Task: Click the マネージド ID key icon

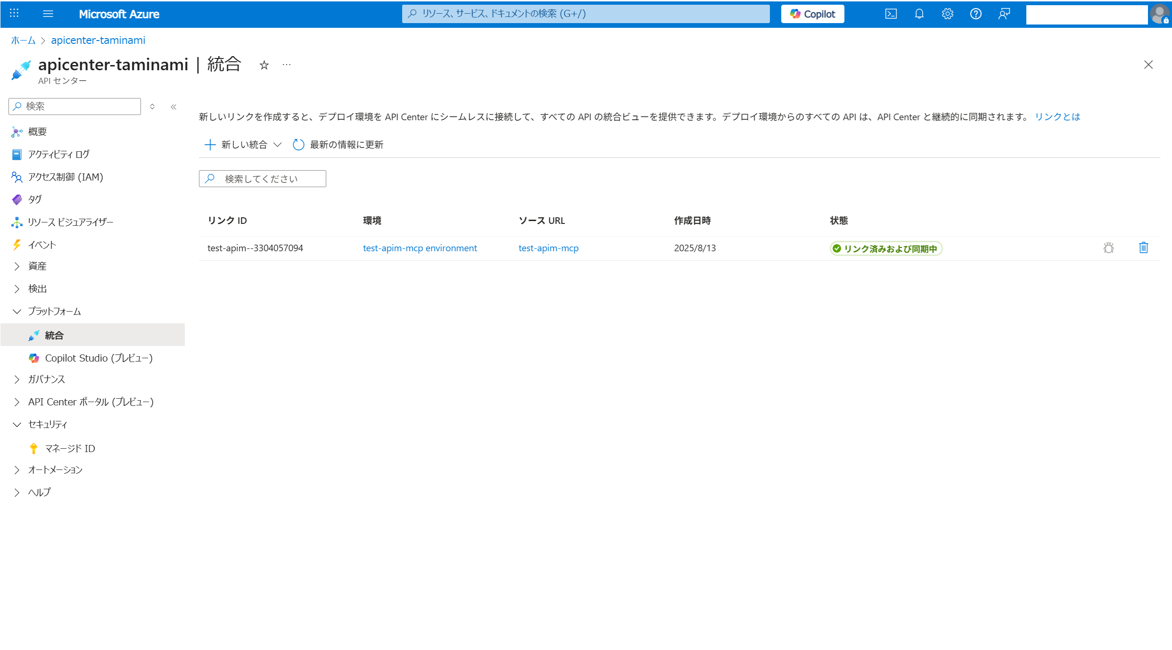Action: coord(33,448)
